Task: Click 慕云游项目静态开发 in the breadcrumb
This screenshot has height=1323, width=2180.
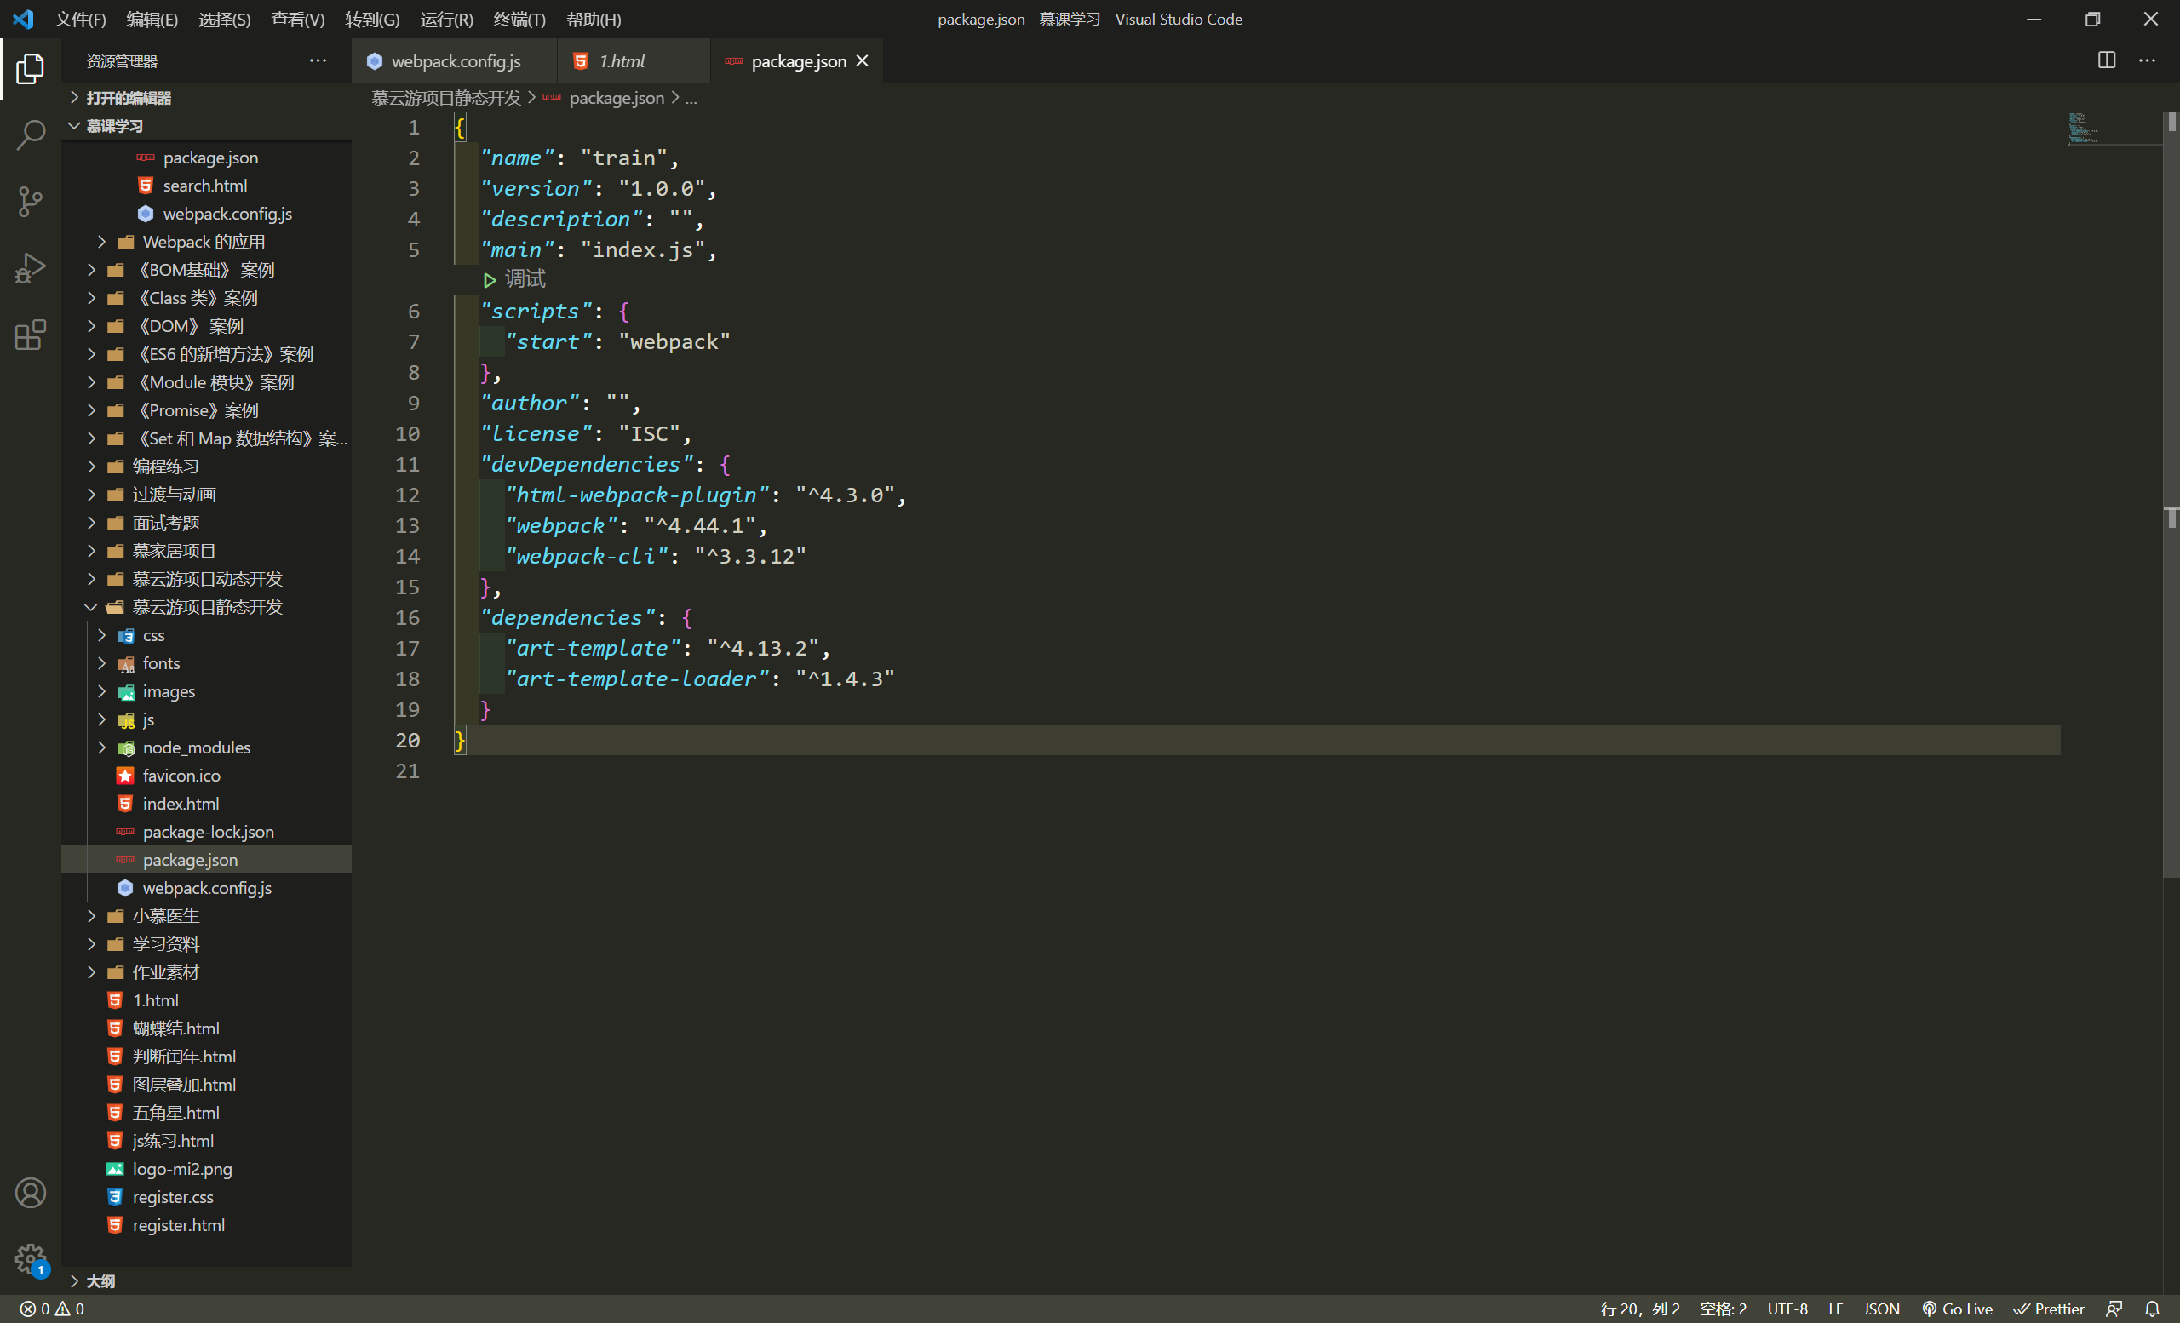Action: pos(446,98)
